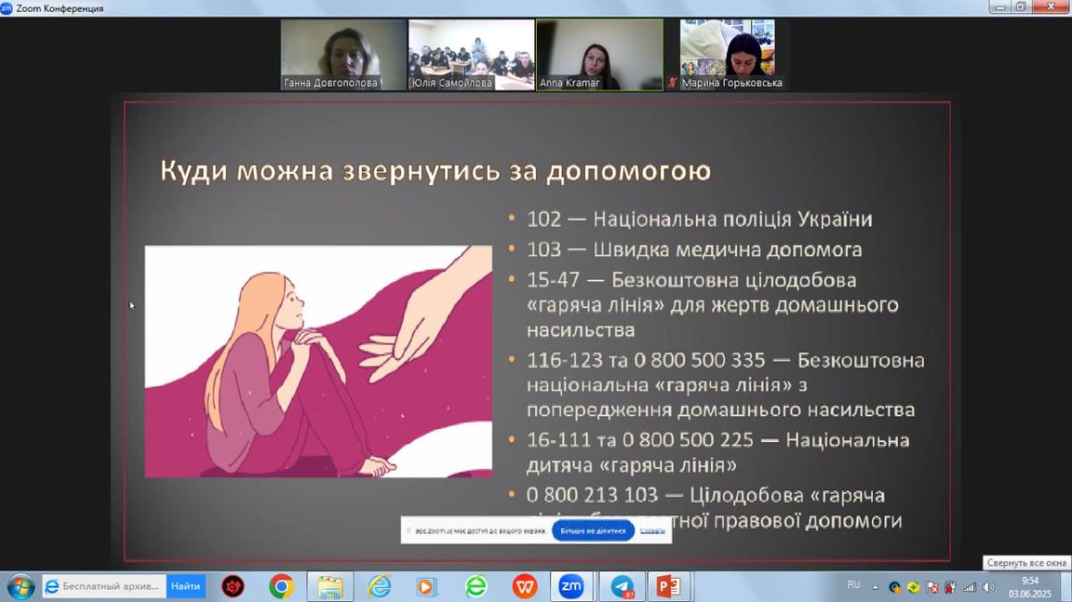1072x602 pixels.
Task: Click the 15-47 hotline bullet text
Action: [x=712, y=305]
